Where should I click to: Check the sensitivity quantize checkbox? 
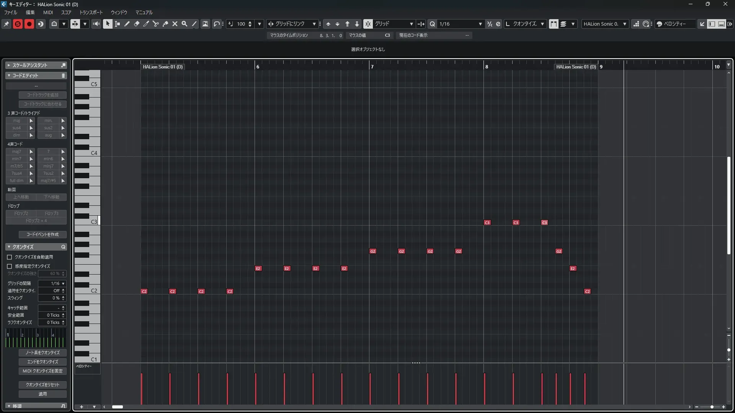click(x=10, y=266)
